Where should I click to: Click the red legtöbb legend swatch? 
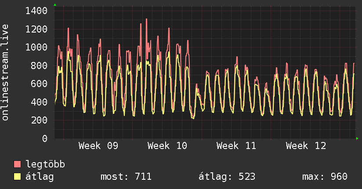17,164
